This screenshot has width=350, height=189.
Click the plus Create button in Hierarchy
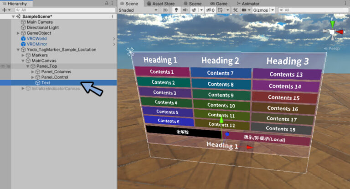coord(4,10)
